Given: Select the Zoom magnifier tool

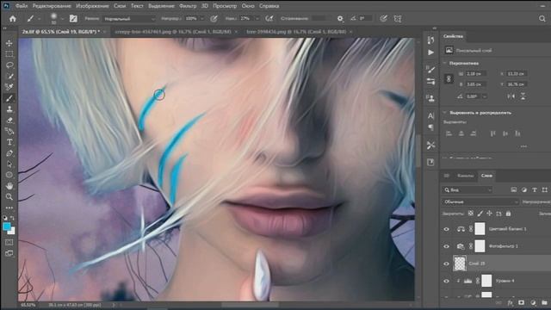Looking at the screenshot, I should point(9,197).
